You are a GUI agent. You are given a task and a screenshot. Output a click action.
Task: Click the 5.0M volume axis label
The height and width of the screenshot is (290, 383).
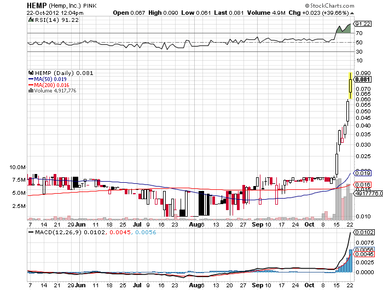[x=19, y=193]
